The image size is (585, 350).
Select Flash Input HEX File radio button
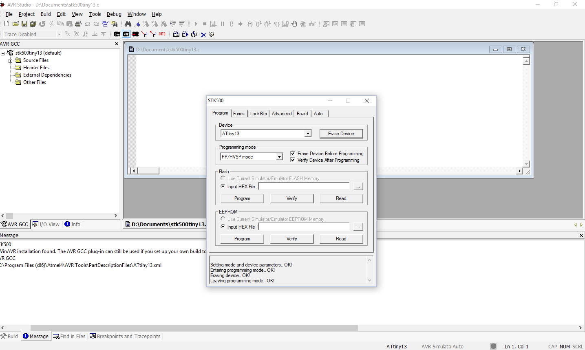pyautogui.click(x=223, y=186)
